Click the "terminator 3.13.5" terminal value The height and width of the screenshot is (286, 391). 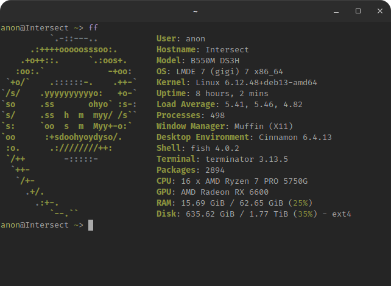[x=247, y=159]
